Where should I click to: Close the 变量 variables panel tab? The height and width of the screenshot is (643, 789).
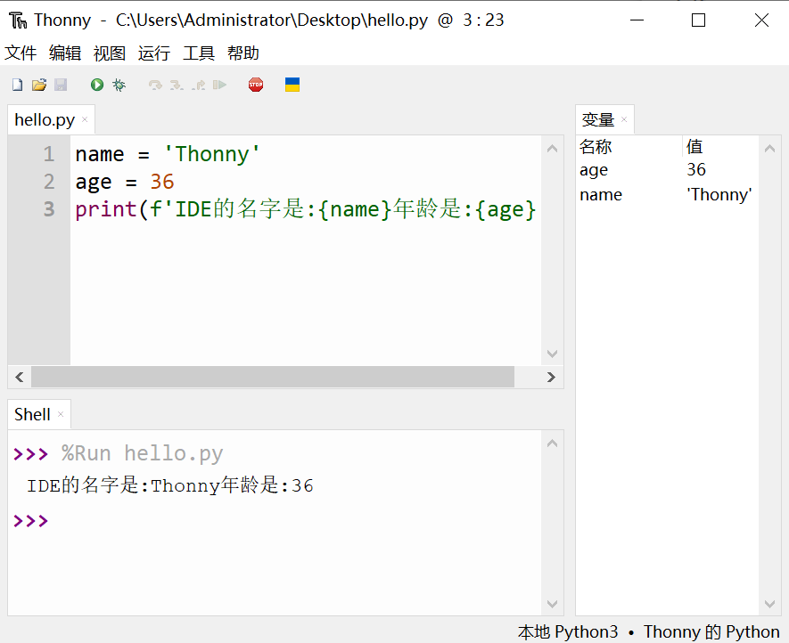[x=624, y=119]
